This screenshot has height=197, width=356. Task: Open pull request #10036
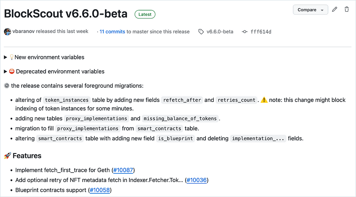coord(197,180)
